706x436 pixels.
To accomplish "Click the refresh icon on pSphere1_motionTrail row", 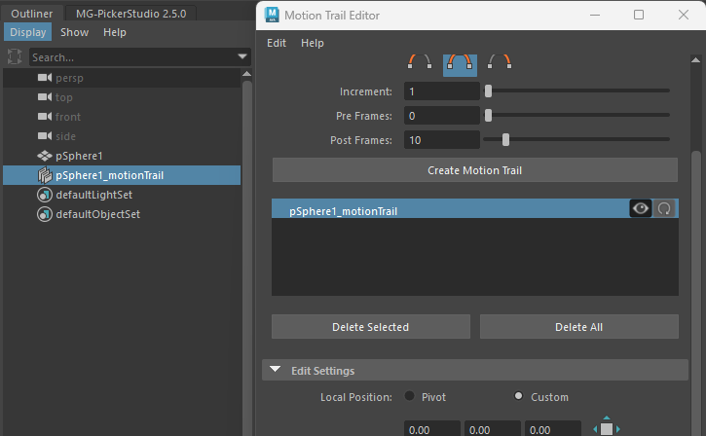I will point(665,208).
